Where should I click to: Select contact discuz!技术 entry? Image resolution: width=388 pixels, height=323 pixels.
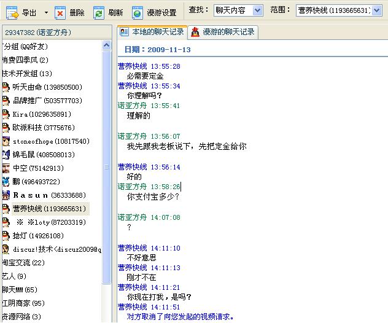click(x=57, y=249)
